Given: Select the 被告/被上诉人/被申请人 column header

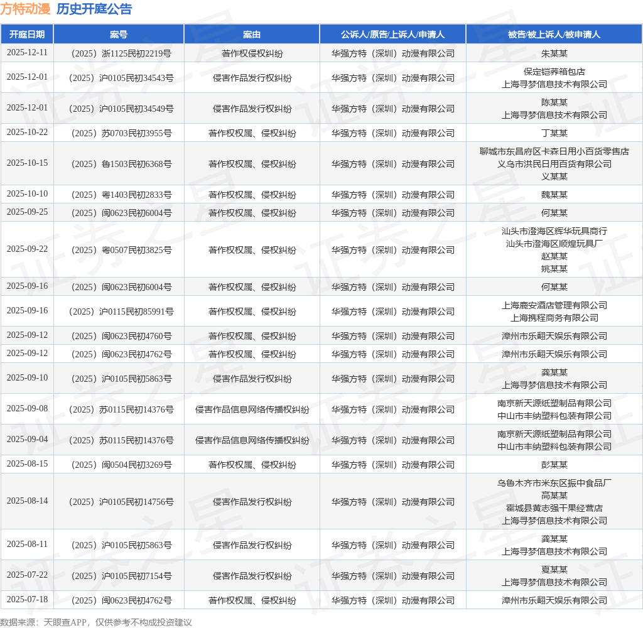Looking at the screenshot, I should coord(554,35).
